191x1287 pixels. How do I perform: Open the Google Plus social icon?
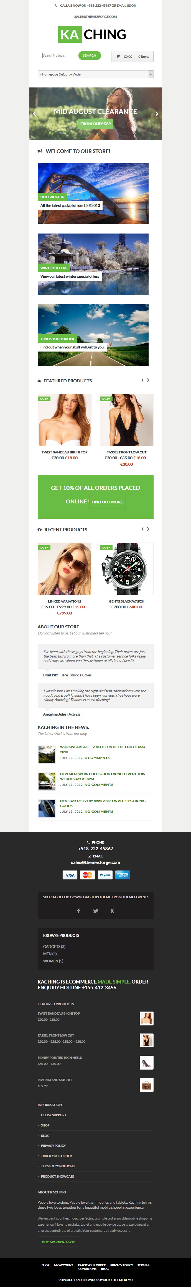[112, 911]
